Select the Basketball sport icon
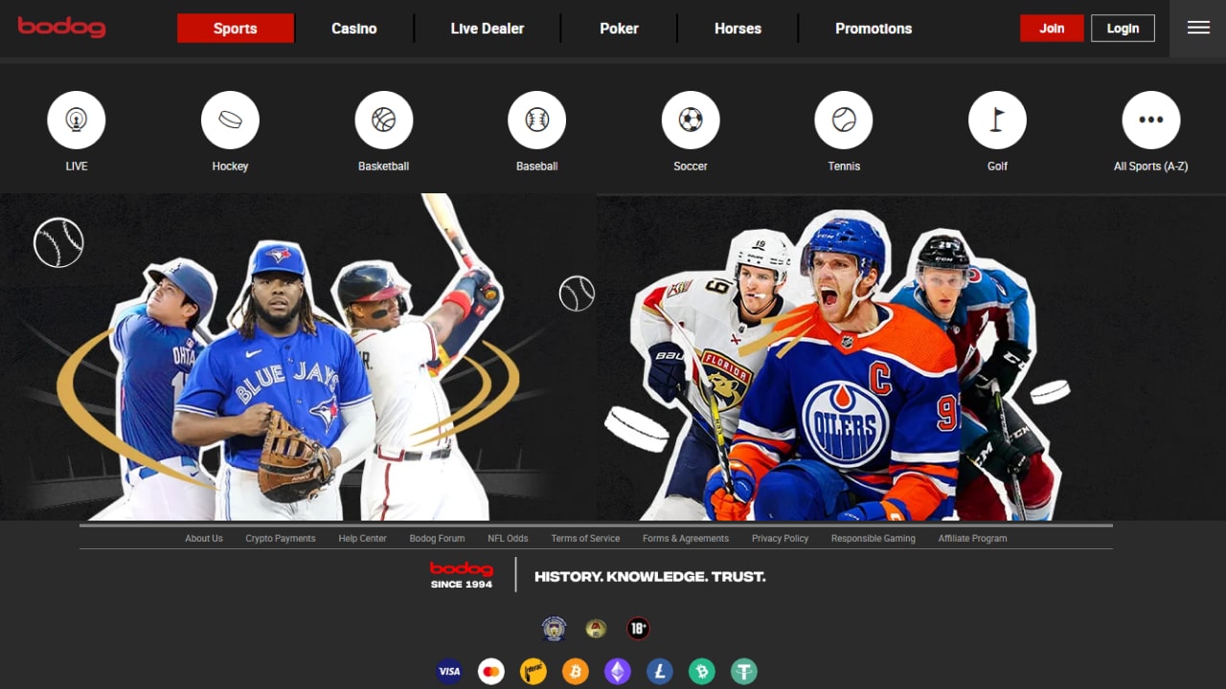This screenshot has width=1226, height=689. coord(383,120)
